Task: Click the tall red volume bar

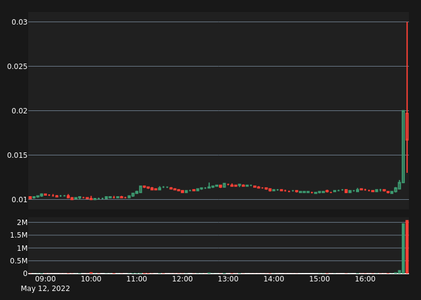Action: [x=407, y=247]
